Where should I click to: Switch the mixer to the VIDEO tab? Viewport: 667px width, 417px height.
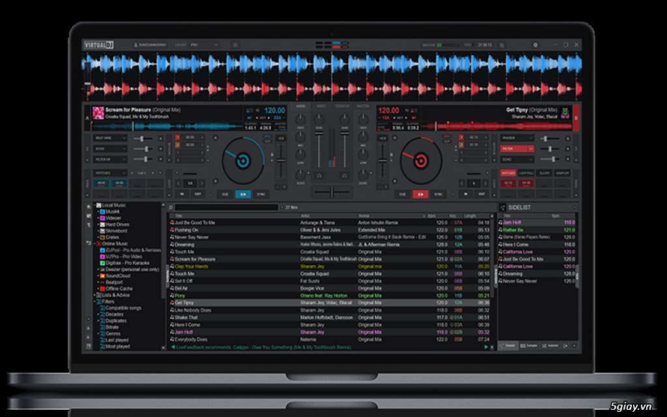click(x=320, y=106)
